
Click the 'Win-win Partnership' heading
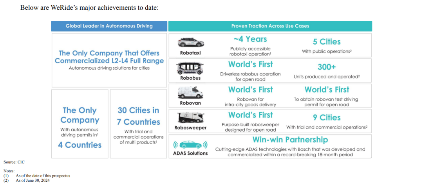click(290, 140)
